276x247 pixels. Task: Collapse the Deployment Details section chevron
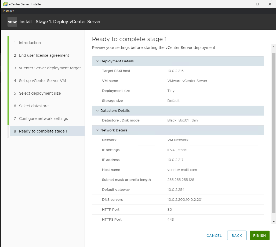coord(97,61)
